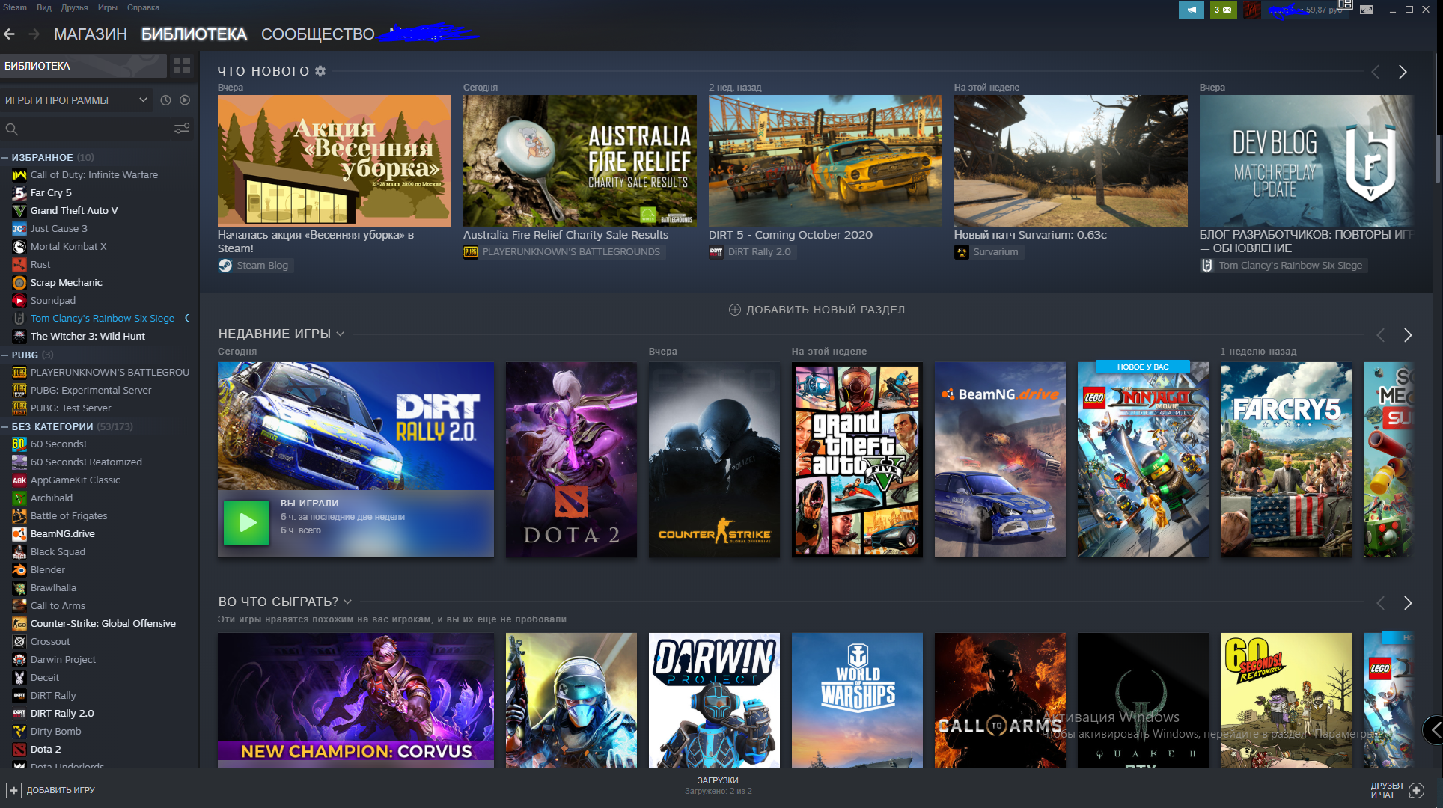Open the ЗАГРУЗКИ downloads status
This screenshot has width=1443, height=808.
(x=718, y=786)
